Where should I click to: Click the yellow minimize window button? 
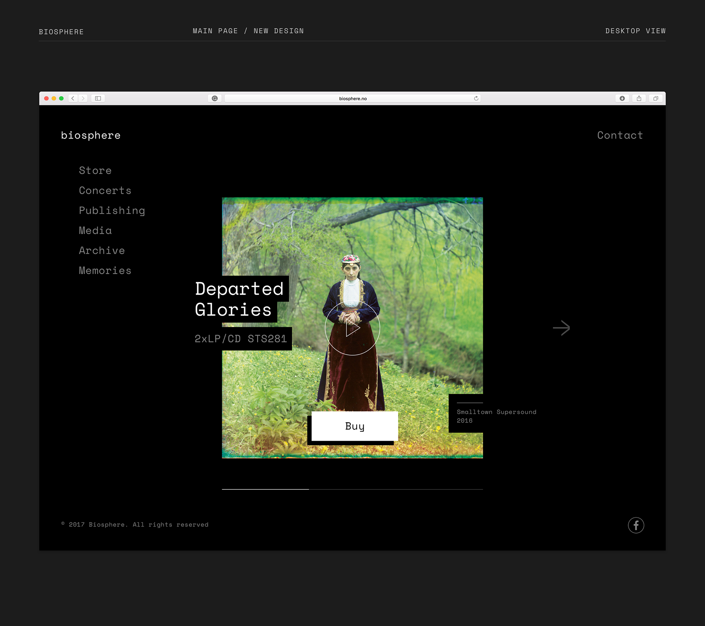[x=54, y=98]
